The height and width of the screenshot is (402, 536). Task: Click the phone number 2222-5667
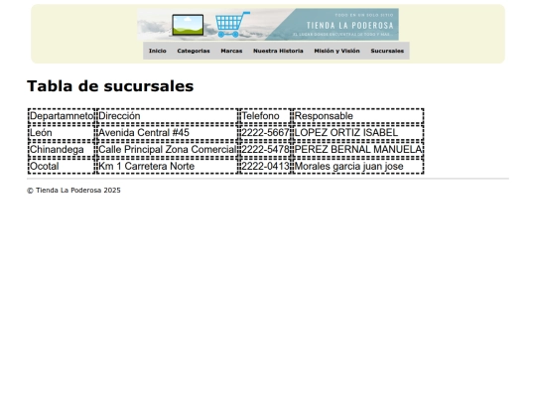pos(265,133)
